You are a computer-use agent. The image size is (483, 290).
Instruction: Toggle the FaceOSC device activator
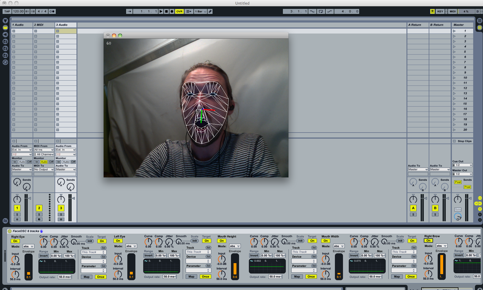10,231
